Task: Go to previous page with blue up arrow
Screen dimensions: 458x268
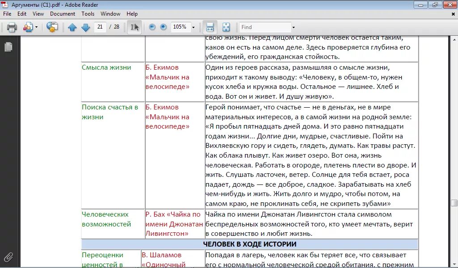Action: click(x=72, y=27)
